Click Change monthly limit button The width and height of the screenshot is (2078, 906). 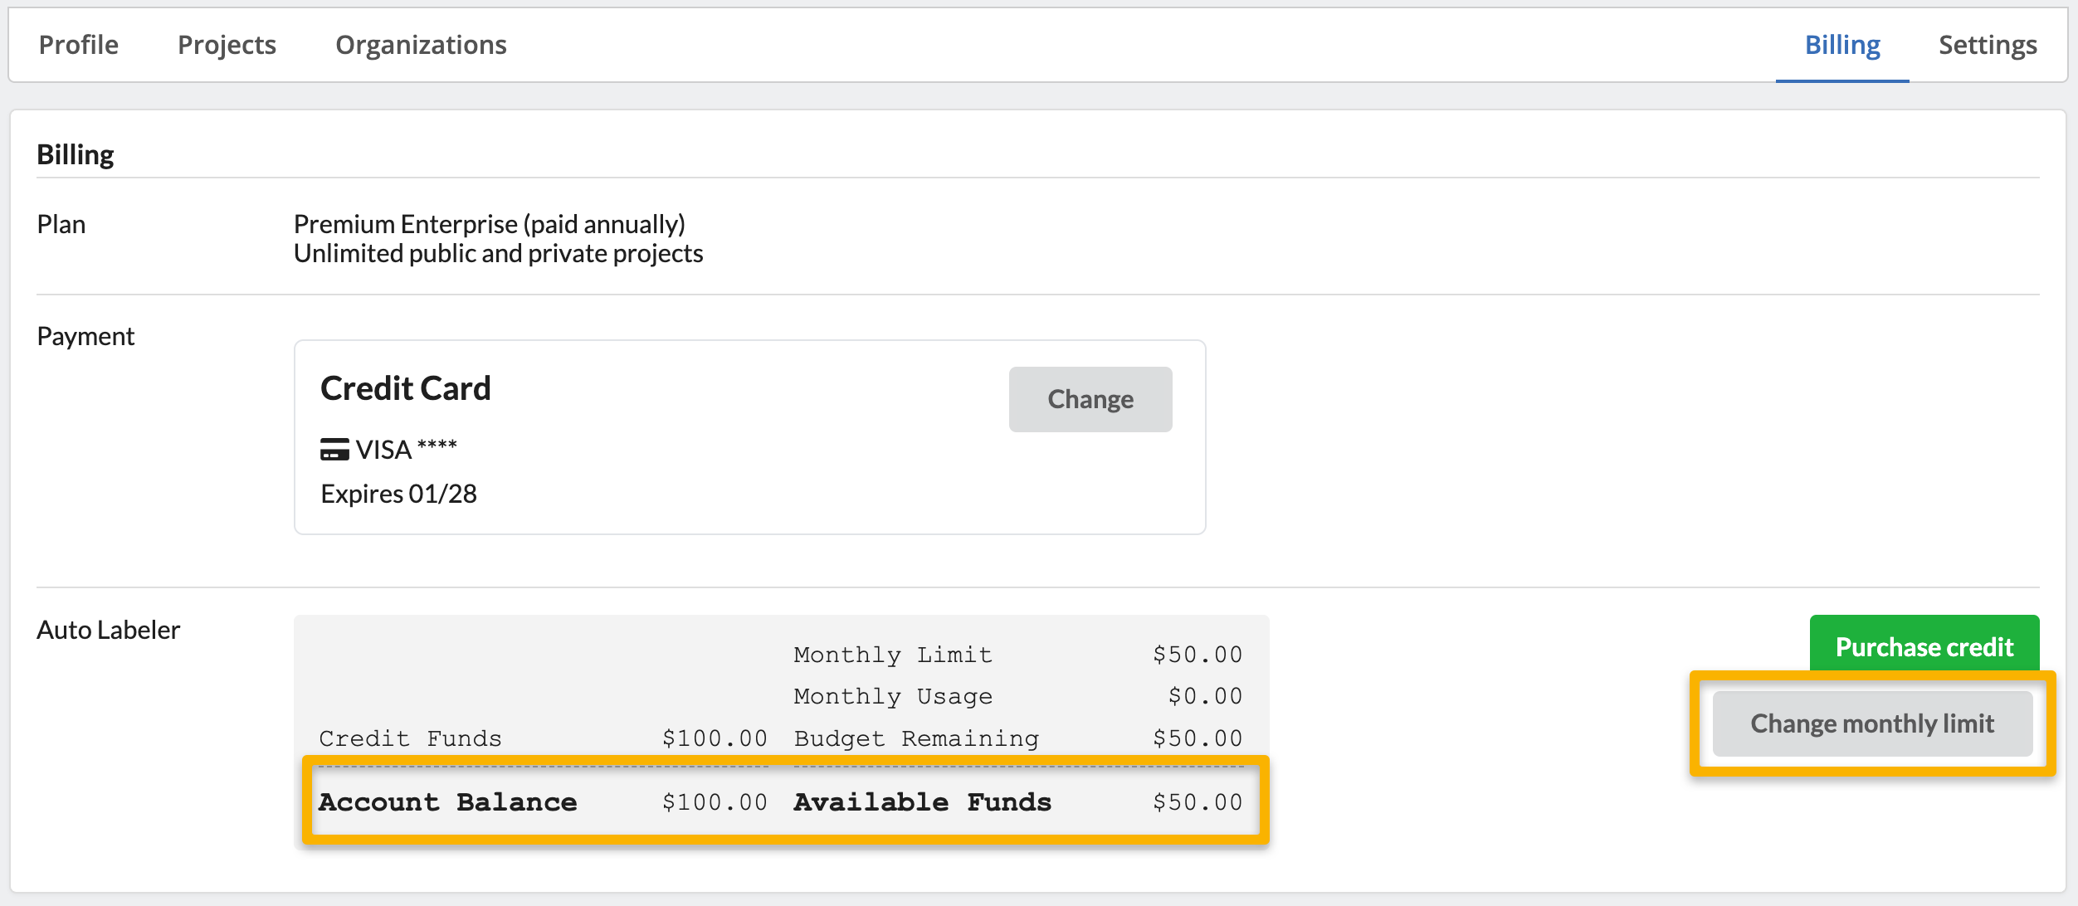tap(1872, 723)
